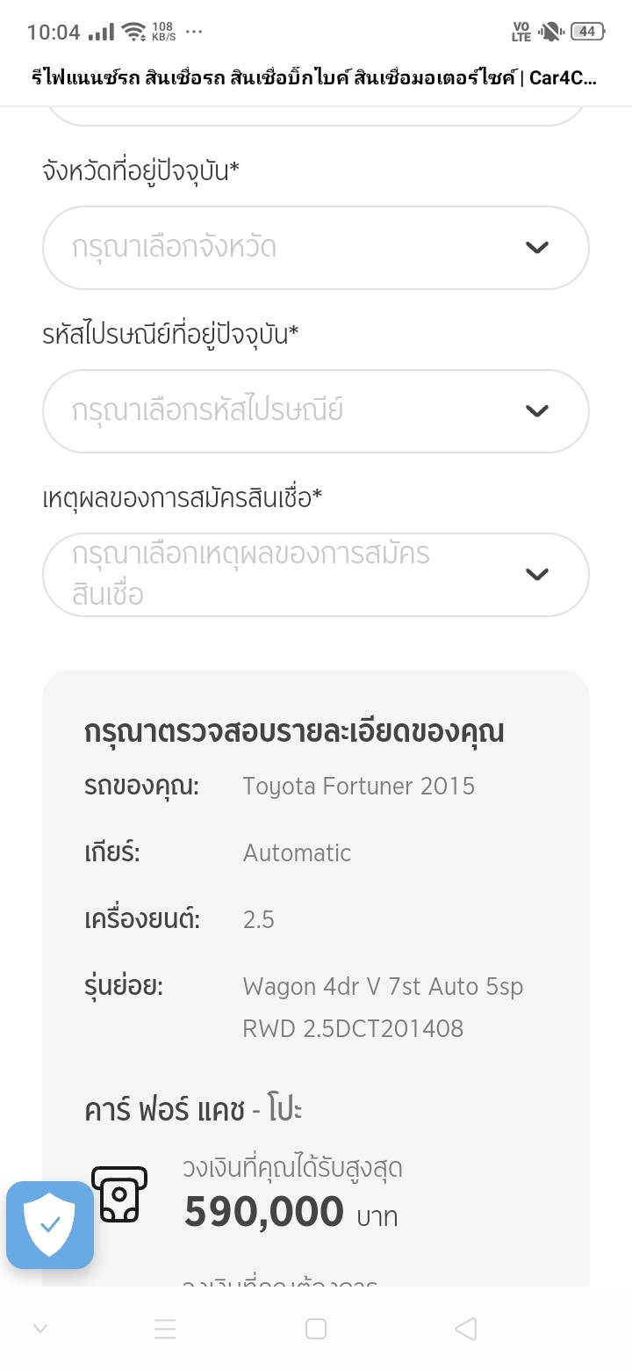632x1371 pixels.
Task: Tap the 10:04 clock in status bar
Action: pos(54,33)
